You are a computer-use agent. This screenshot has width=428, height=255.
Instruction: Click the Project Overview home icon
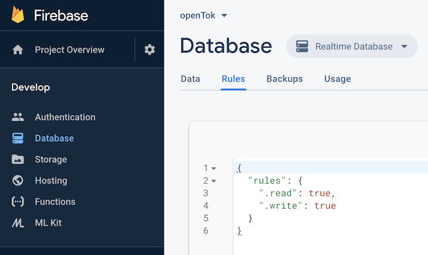(18, 50)
